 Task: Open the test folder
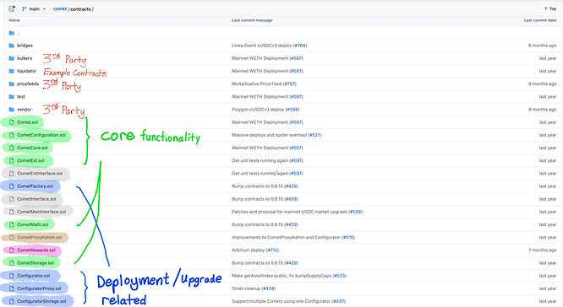pyautogui.click(x=21, y=97)
